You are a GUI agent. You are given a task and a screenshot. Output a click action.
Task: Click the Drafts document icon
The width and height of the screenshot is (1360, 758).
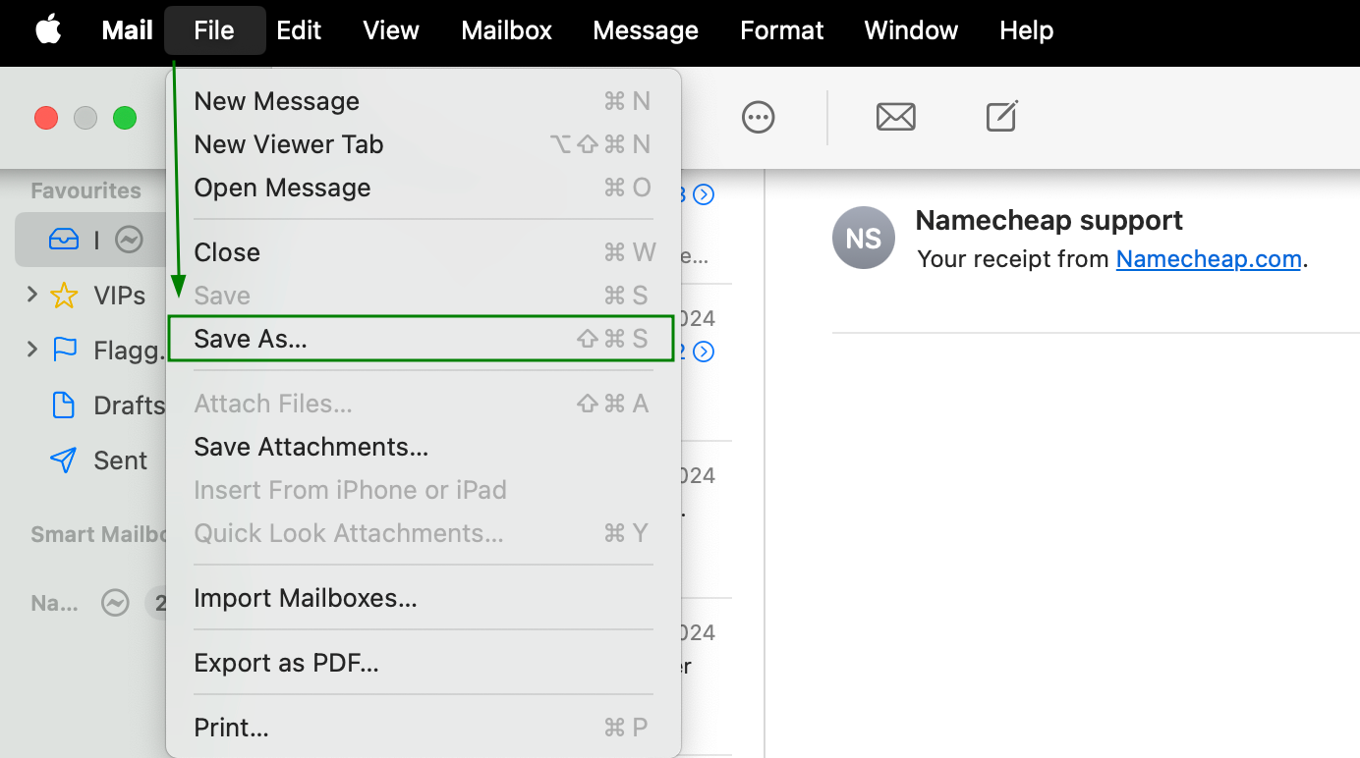(x=62, y=405)
